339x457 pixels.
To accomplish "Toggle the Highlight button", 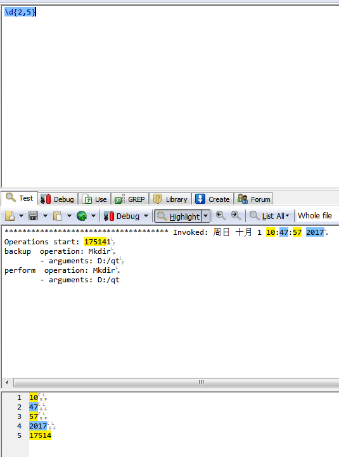I will click(178, 216).
